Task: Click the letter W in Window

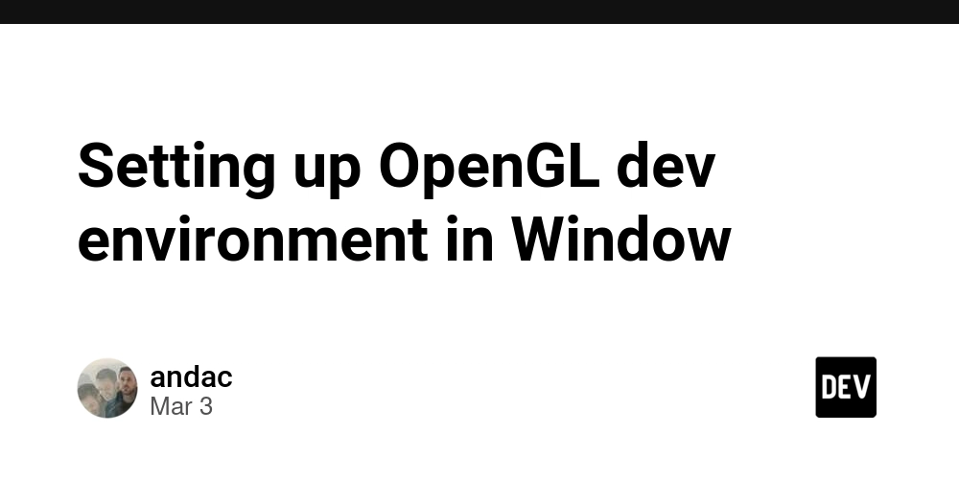Action: tap(542, 239)
